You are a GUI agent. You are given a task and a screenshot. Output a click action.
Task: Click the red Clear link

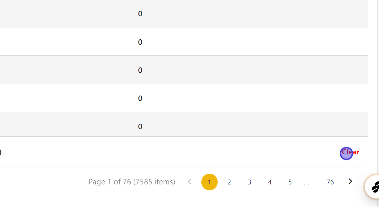pos(351,152)
